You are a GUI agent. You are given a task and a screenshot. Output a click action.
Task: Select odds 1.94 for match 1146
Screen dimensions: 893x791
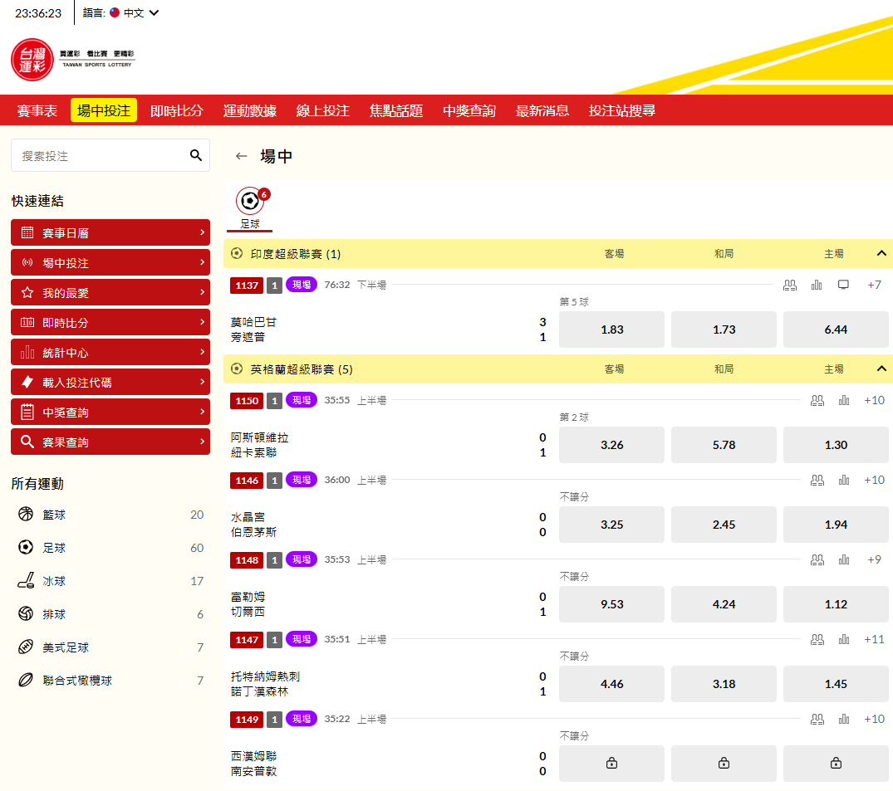[836, 525]
